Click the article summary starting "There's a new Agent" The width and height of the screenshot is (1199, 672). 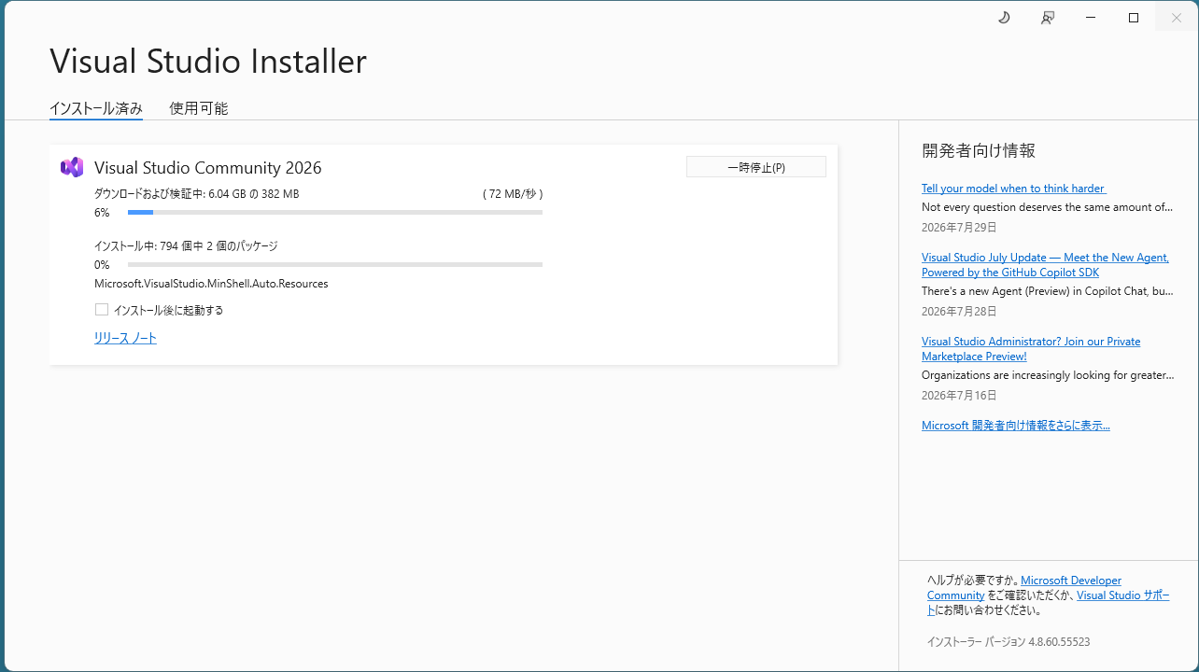tap(1047, 291)
